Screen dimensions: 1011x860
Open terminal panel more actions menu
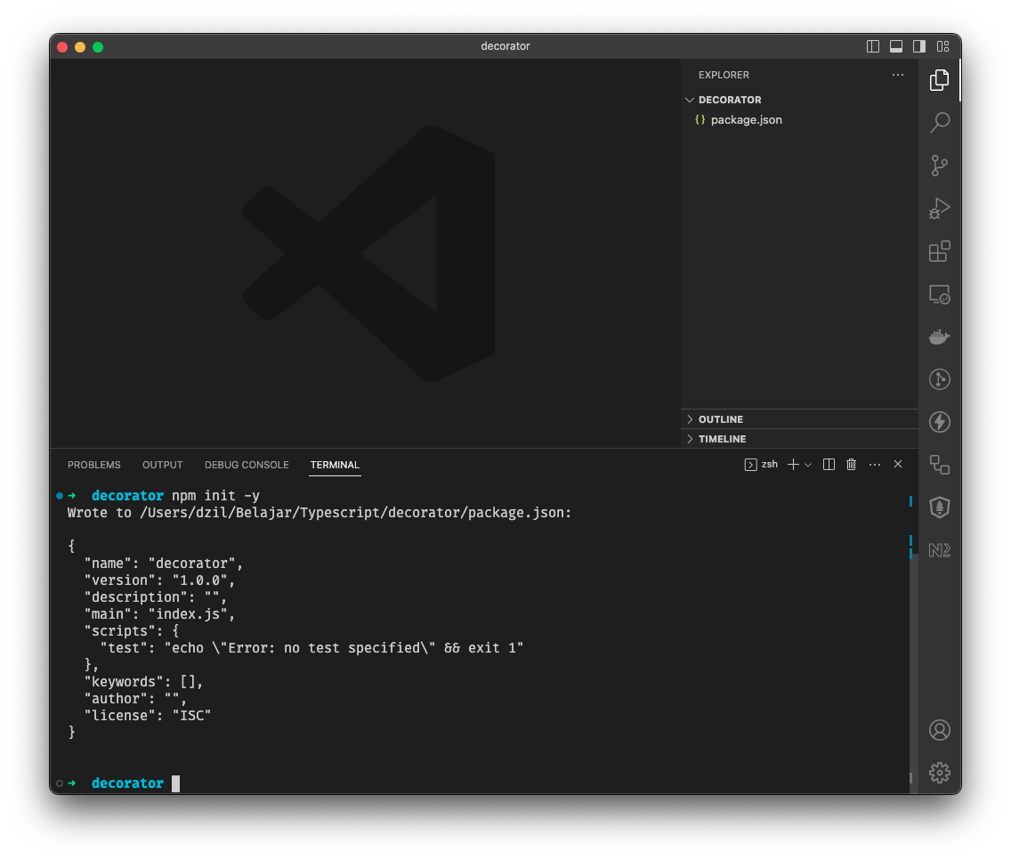coord(874,465)
